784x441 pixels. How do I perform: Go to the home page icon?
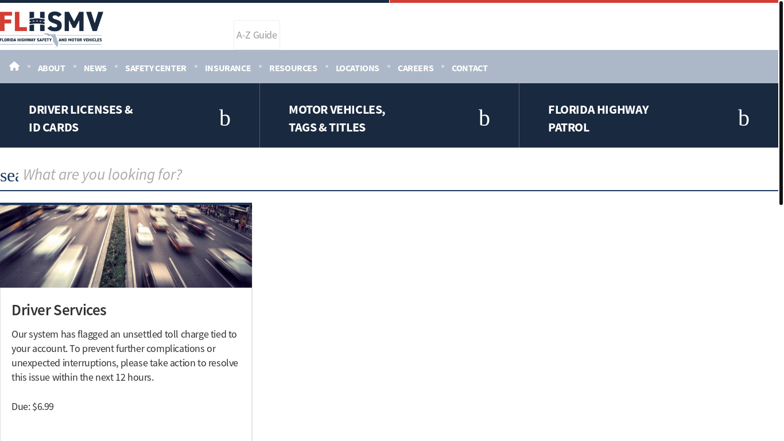(14, 67)
